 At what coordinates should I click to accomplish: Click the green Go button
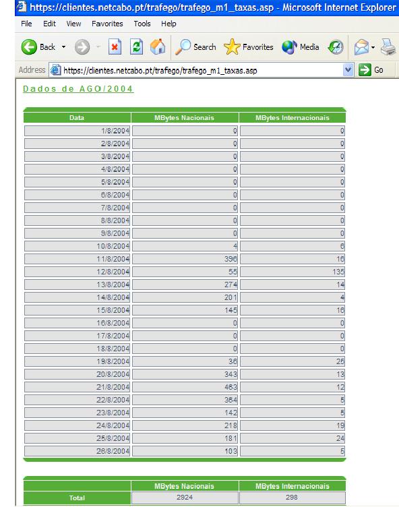coord(371,70)
